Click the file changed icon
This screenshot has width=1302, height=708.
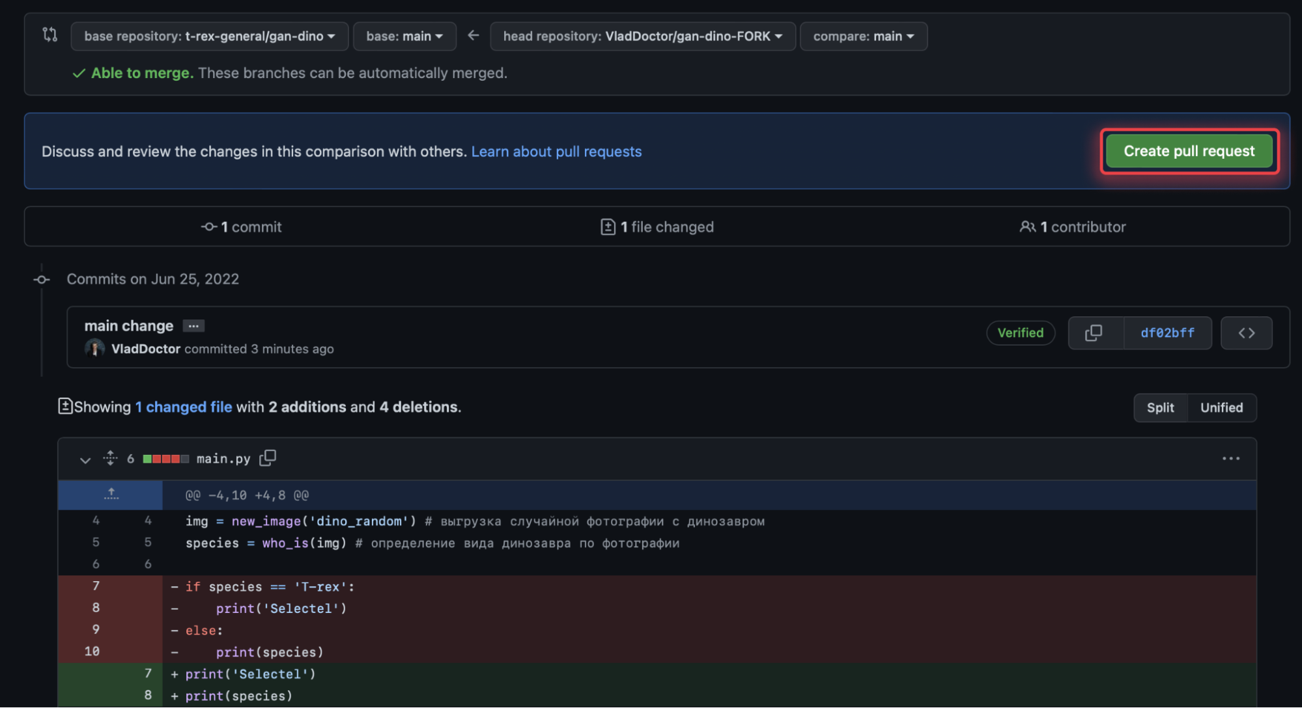pyautogui.click(x=606, y=226)
